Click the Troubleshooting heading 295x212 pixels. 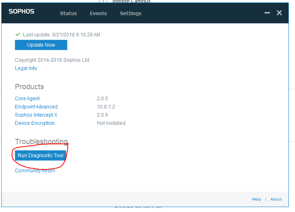[41, 142]
